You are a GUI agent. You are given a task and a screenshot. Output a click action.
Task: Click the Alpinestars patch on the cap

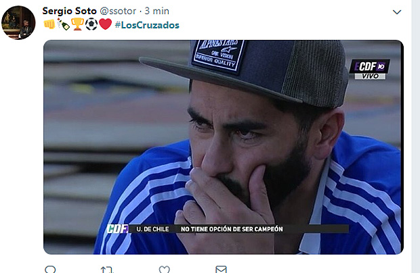(x=218, y=55)
